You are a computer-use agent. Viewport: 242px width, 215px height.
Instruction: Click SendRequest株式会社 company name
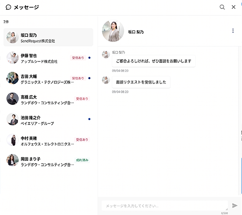click(x=38, y=41)
